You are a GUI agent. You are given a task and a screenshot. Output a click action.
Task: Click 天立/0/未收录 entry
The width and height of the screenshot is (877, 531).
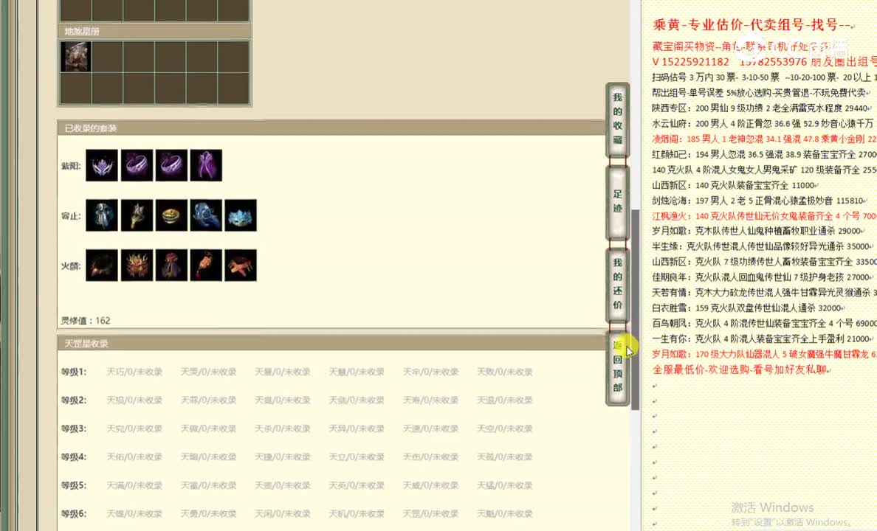(x=357, y=457)
